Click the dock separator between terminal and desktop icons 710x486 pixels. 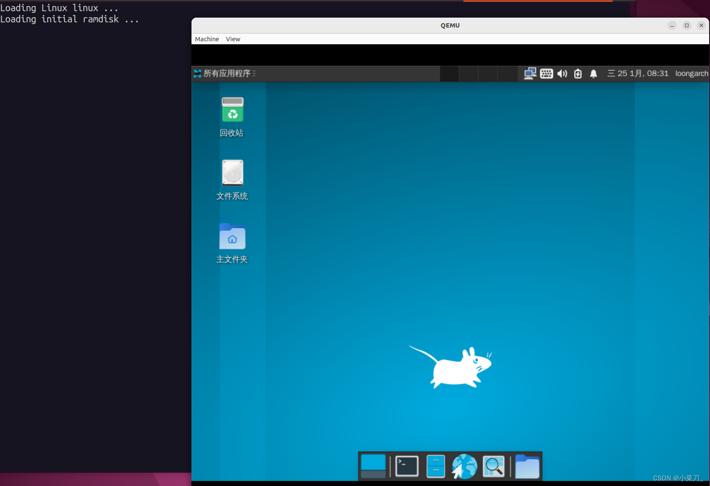[389, 466]
